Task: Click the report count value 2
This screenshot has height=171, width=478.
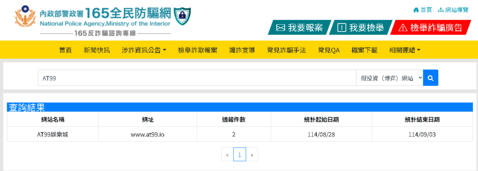Action: 234,134
